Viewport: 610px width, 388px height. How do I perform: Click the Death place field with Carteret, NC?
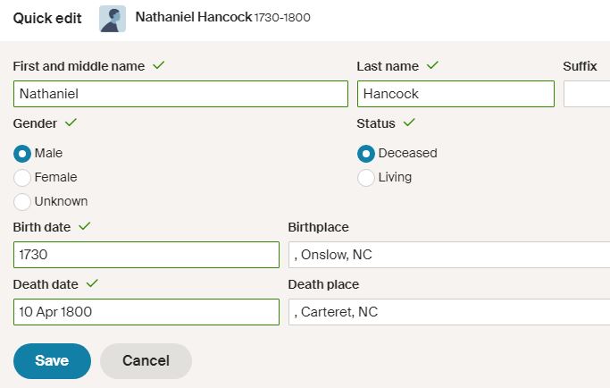[x=448, y=312]
